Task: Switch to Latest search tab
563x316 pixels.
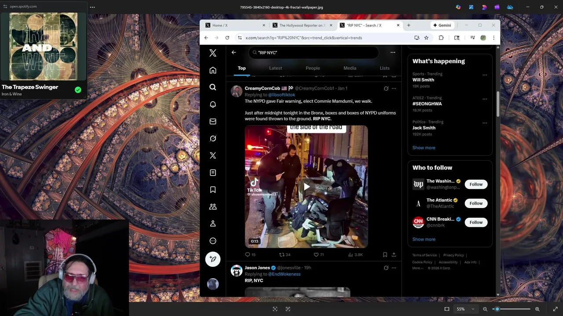Action: [275, 68]
